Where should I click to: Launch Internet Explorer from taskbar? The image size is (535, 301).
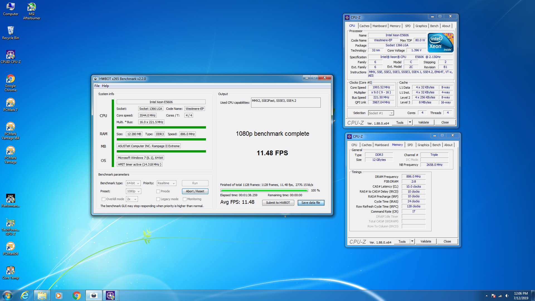coord(25,295)
